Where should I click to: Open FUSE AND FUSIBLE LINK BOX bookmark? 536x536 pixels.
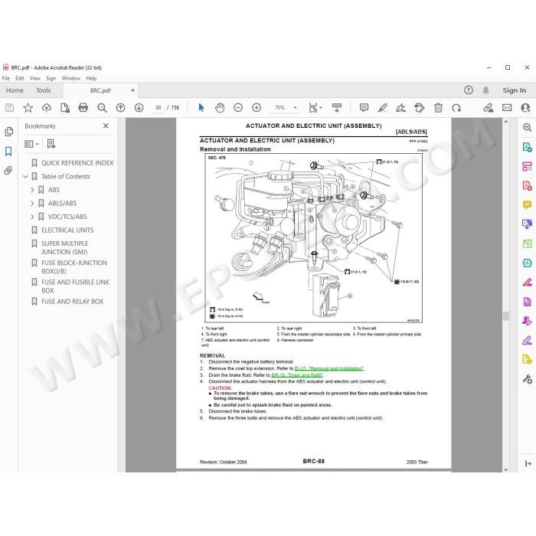[75, 286]
